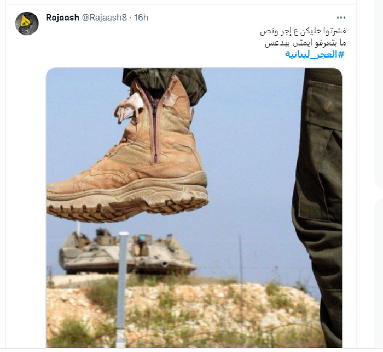
Task: Click the thin fence post right of tank
Action: (241, 259)
